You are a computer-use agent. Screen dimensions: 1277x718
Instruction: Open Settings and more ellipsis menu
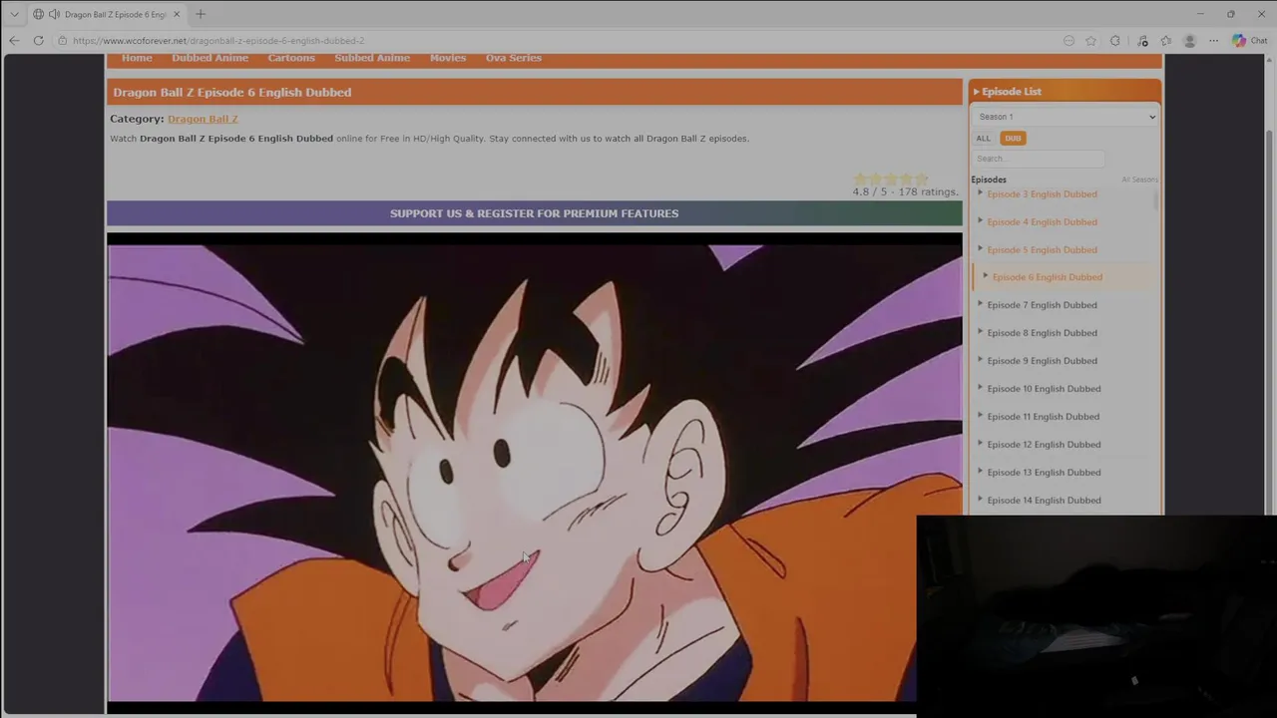click(x=1213, y=41)
